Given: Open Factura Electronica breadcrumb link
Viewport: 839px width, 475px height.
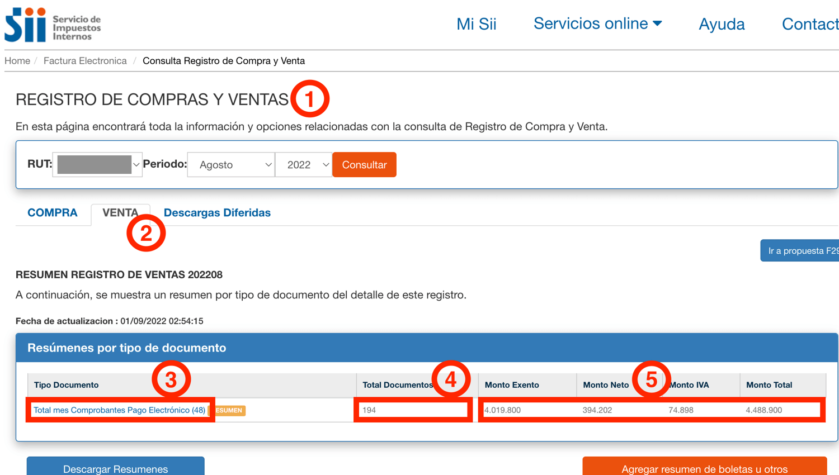Looking at the screenshot, I should 85,60.
